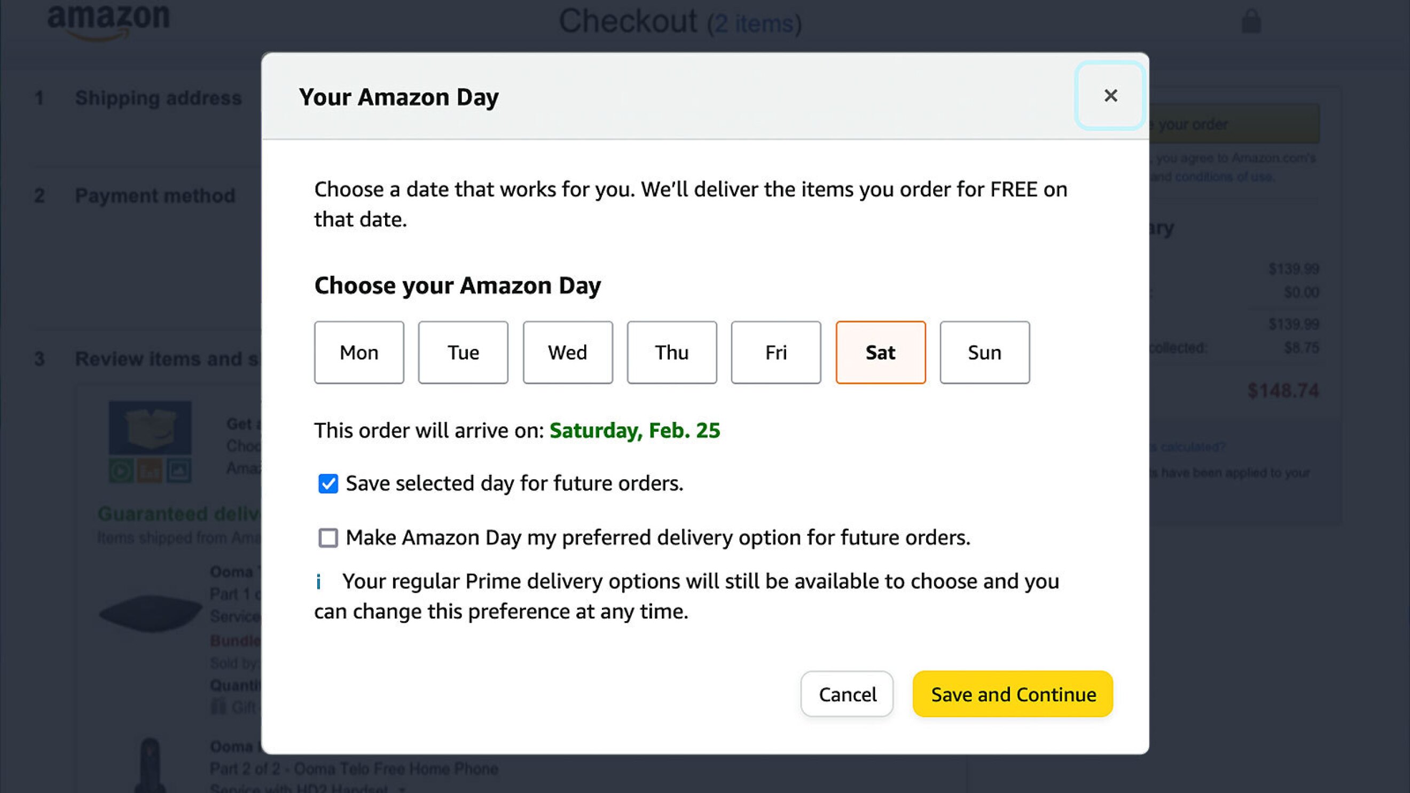Uncheck Save selected day for future orders
The height and width of the screenshot is (793, 1410).
(328, 483)
